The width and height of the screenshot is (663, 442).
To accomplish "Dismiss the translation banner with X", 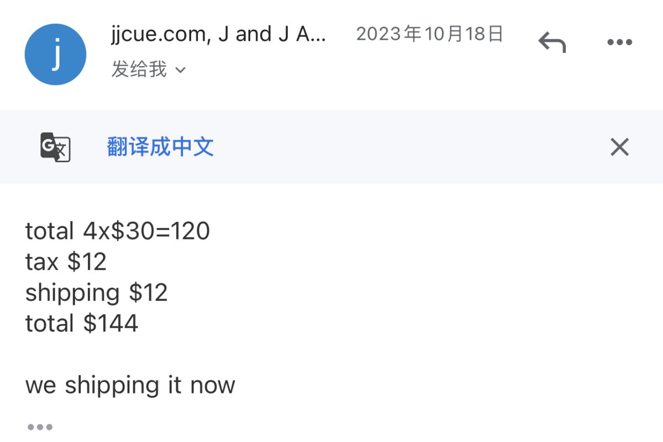I will pyautogui.click(x=619, y=147).
